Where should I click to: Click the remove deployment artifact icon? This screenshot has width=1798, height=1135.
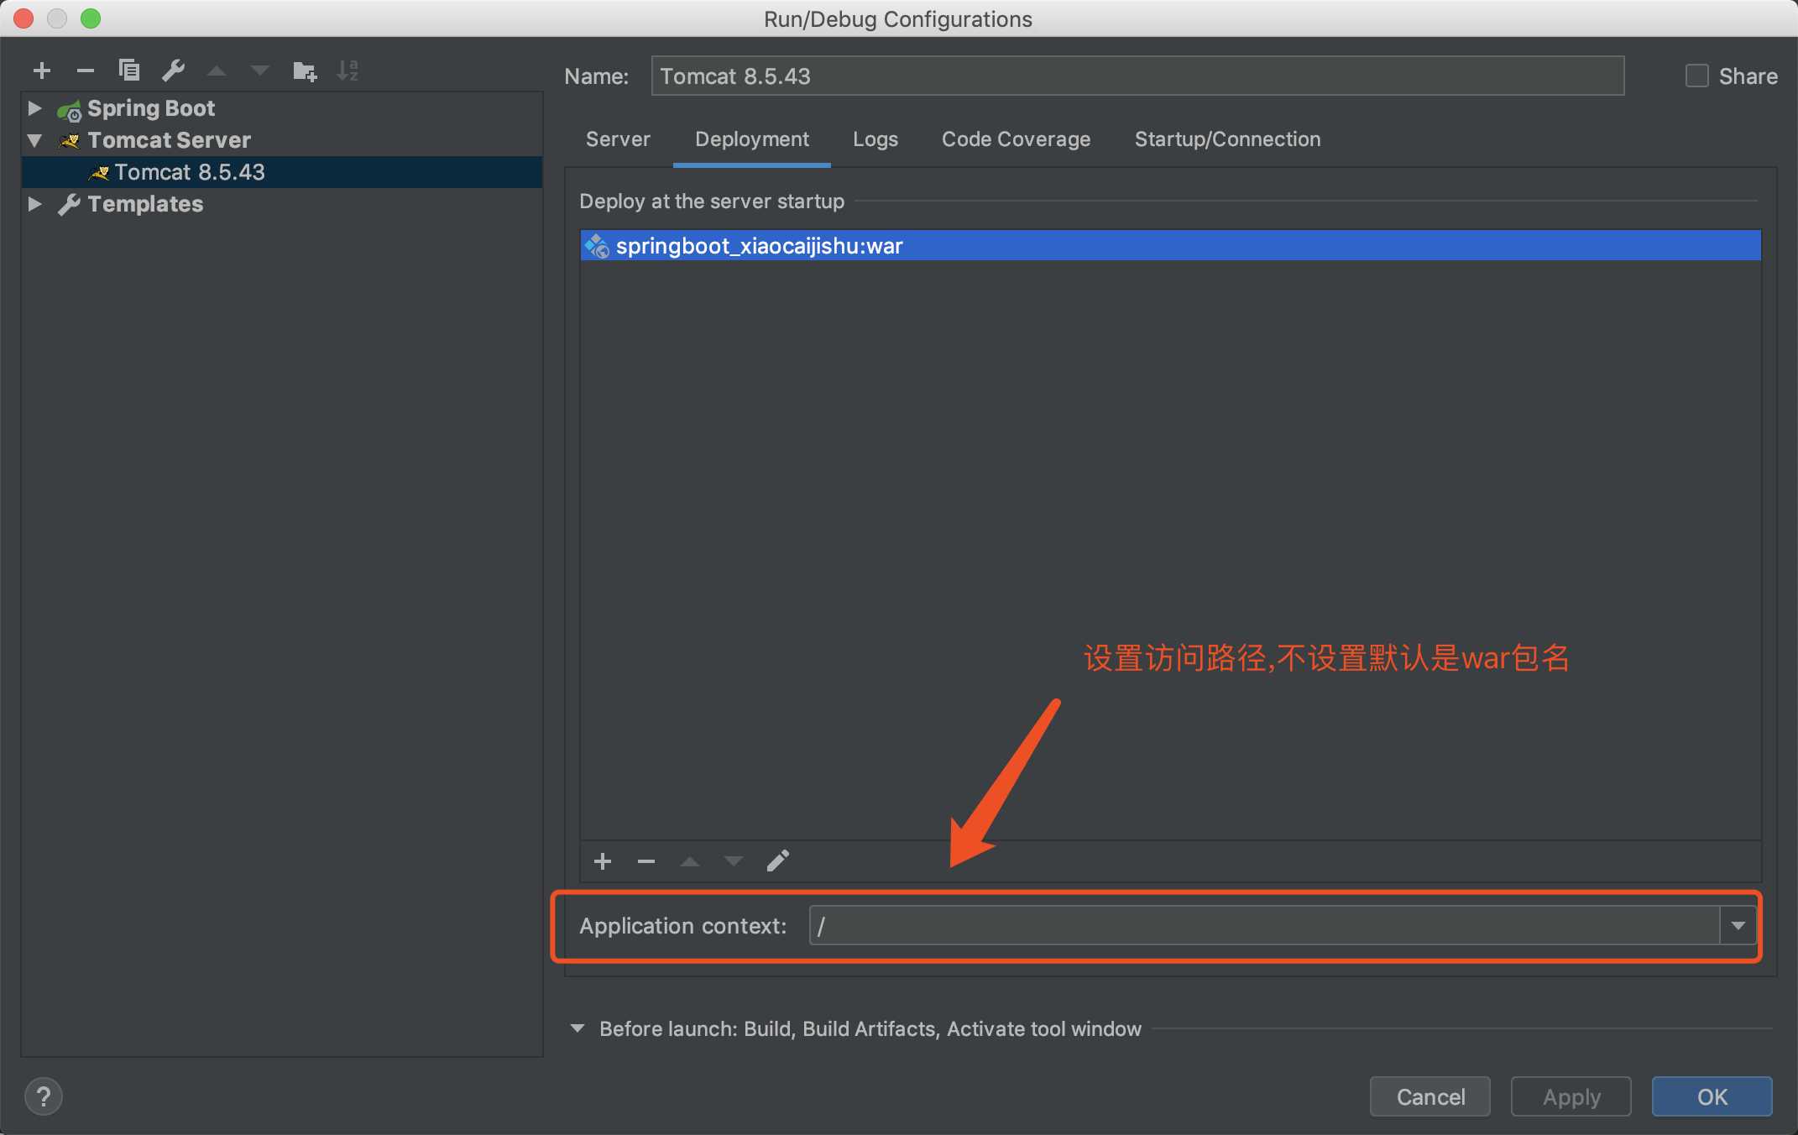(x=645, y=860)
